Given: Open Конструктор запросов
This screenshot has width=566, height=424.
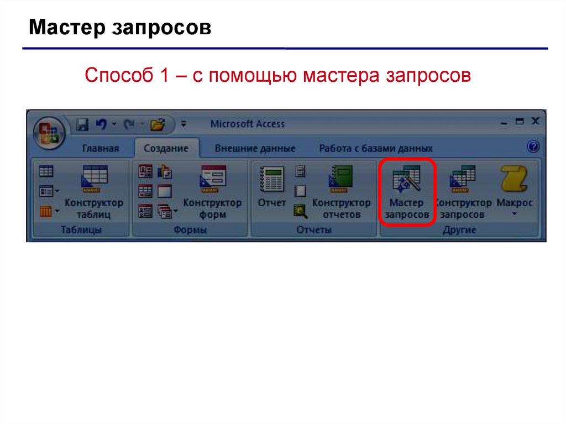Looking at the screenshot, I should point(463,192).
